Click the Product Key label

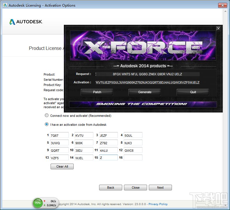pyautogui.click(x=53, y=85)
